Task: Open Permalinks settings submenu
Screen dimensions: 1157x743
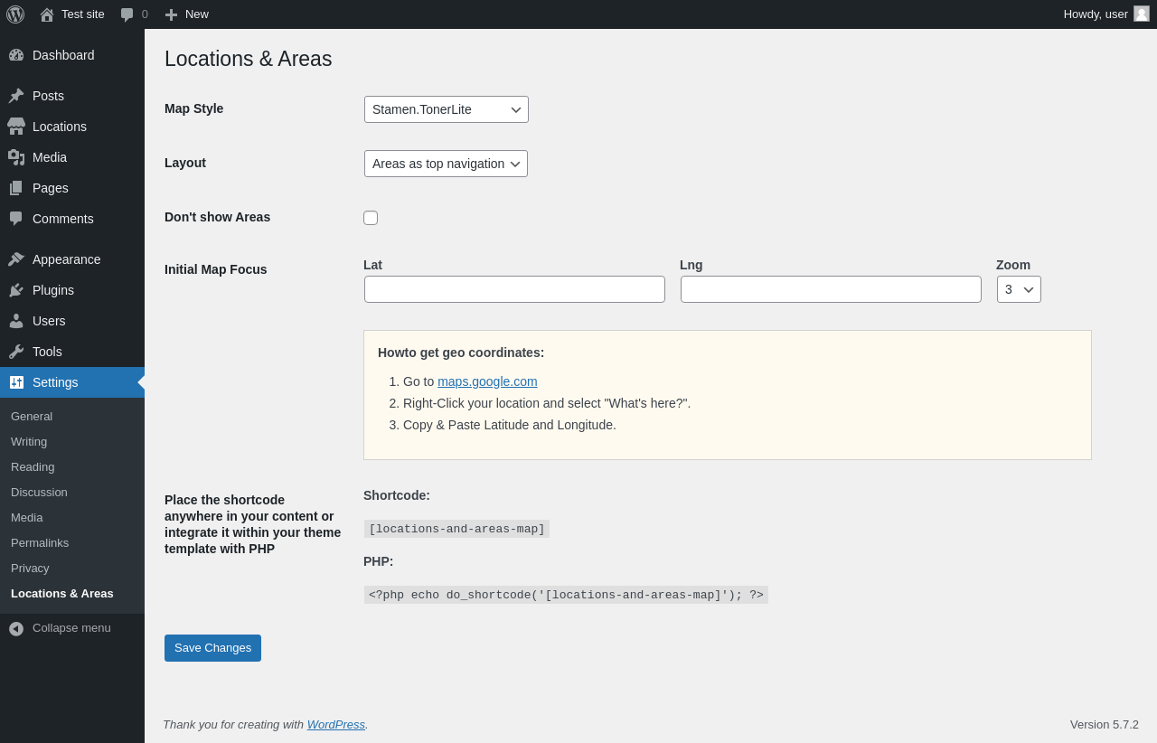Action: tap(40, 543)
